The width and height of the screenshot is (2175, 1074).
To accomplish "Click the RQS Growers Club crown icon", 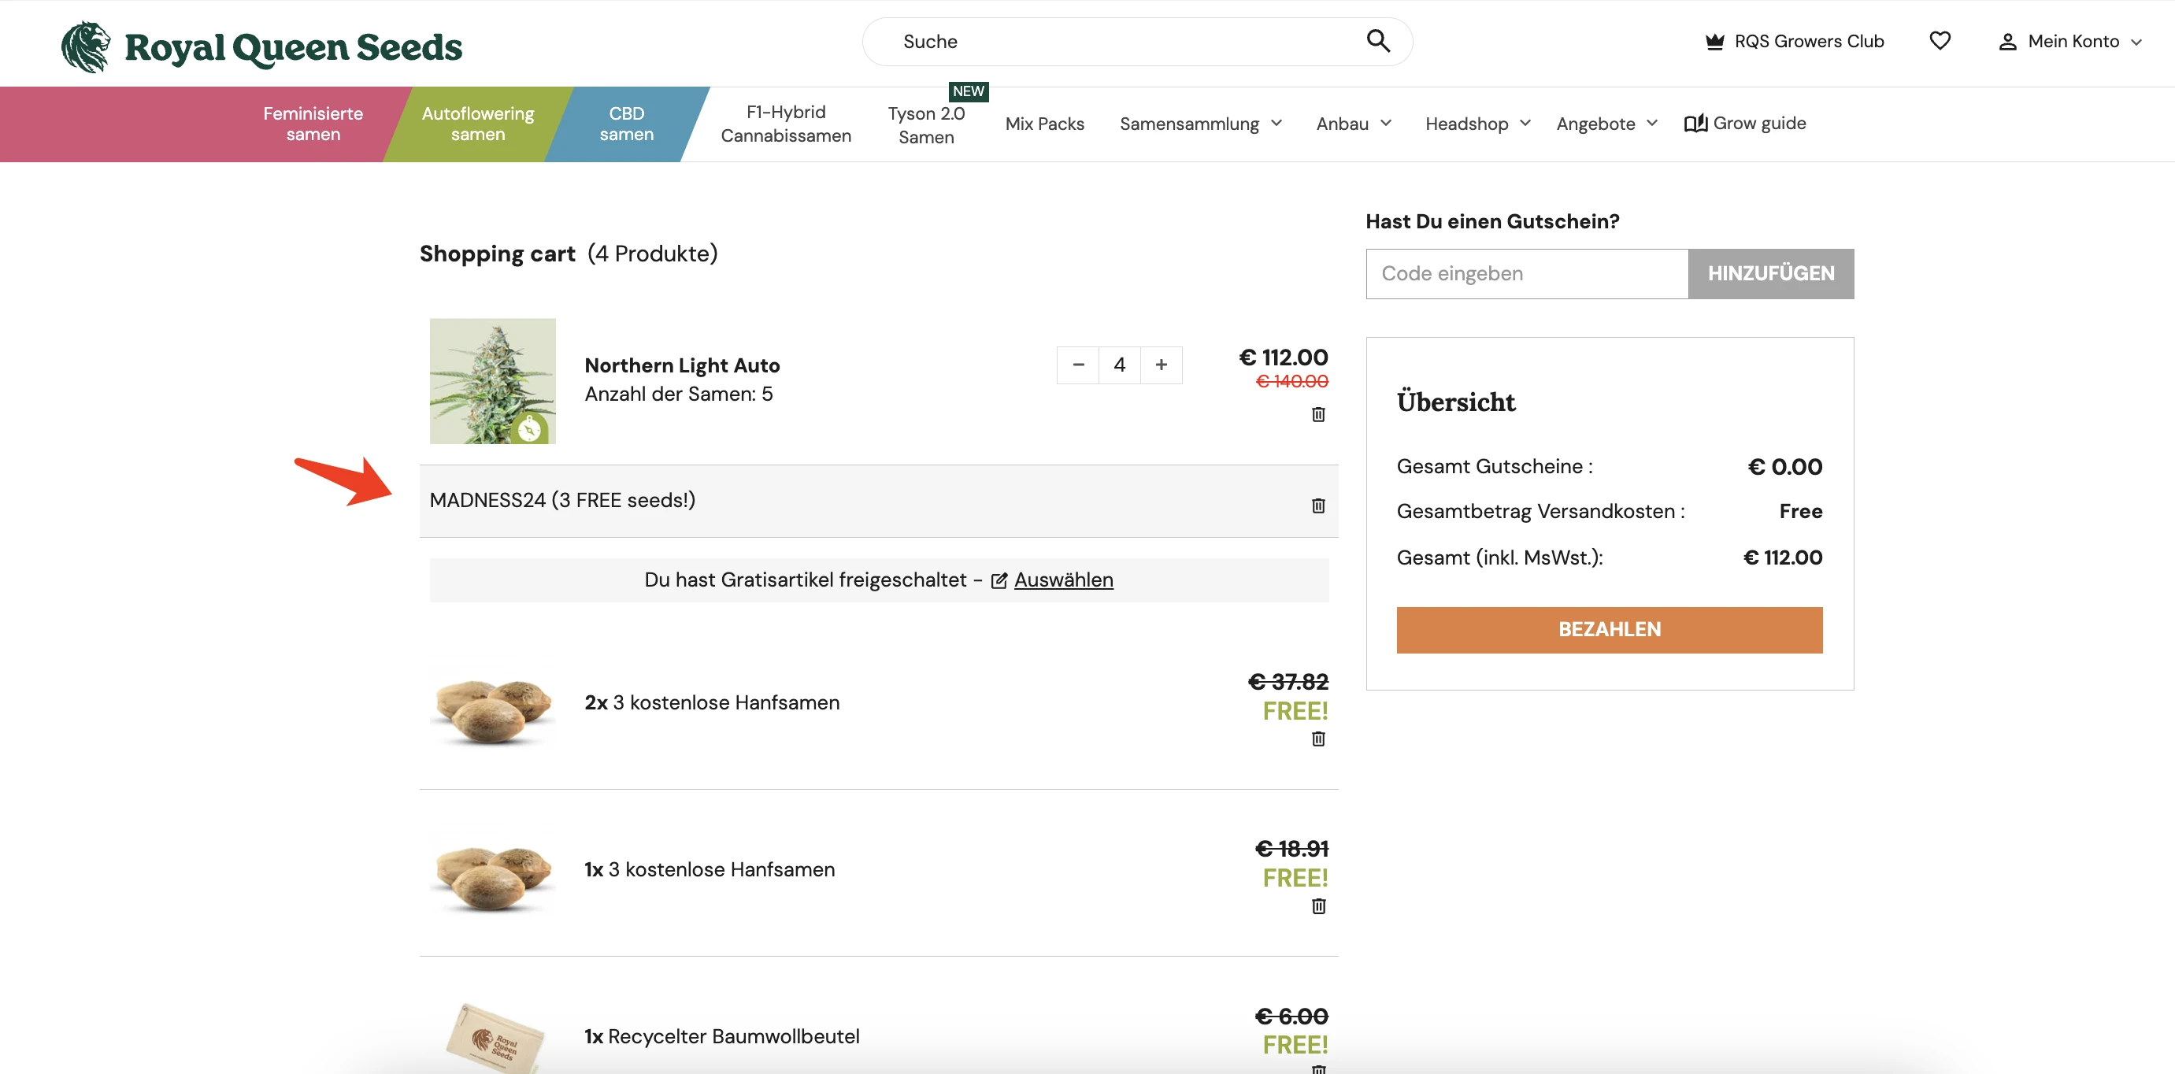I will pos(1714,42).
